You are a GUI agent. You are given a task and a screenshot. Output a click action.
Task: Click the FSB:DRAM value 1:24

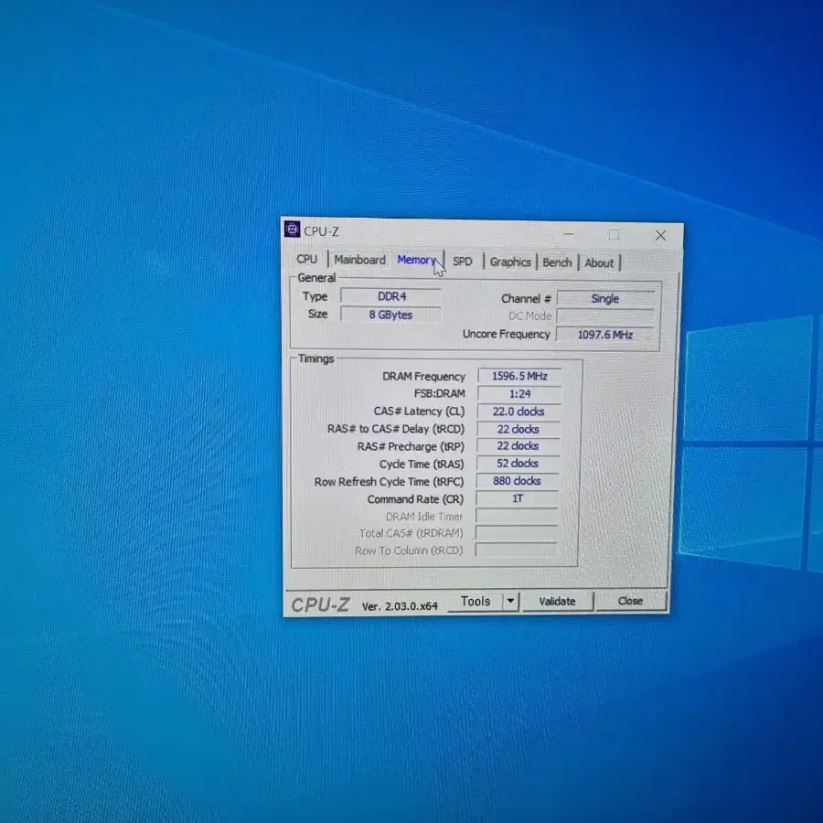click(519, 394)
